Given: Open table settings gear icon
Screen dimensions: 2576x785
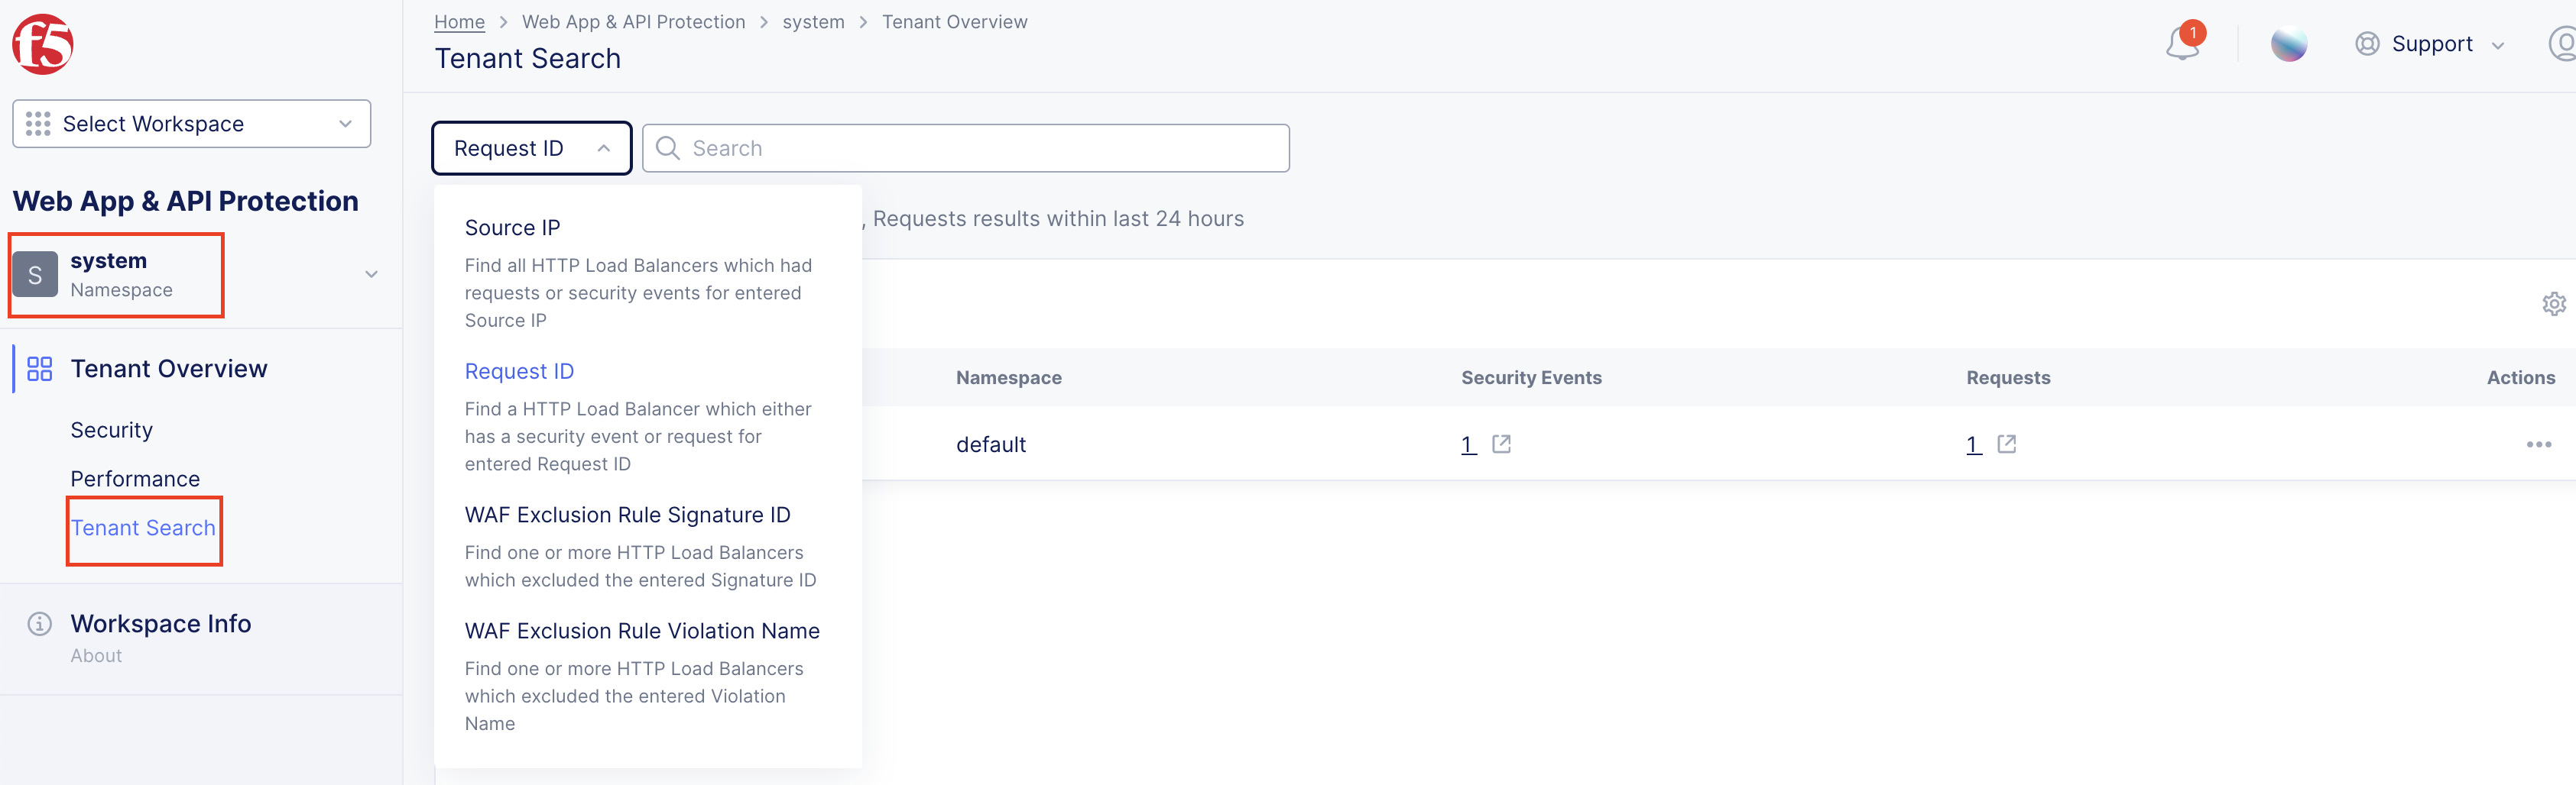Looking at the screenshot, I should click(2554, 304).
